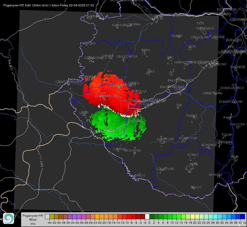Click the SOPRON city label

[93, 16]
